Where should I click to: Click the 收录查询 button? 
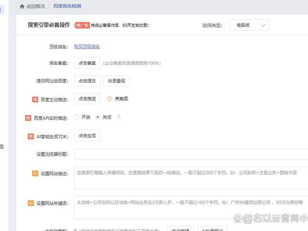pyautogui.click(x=117, y=81)
